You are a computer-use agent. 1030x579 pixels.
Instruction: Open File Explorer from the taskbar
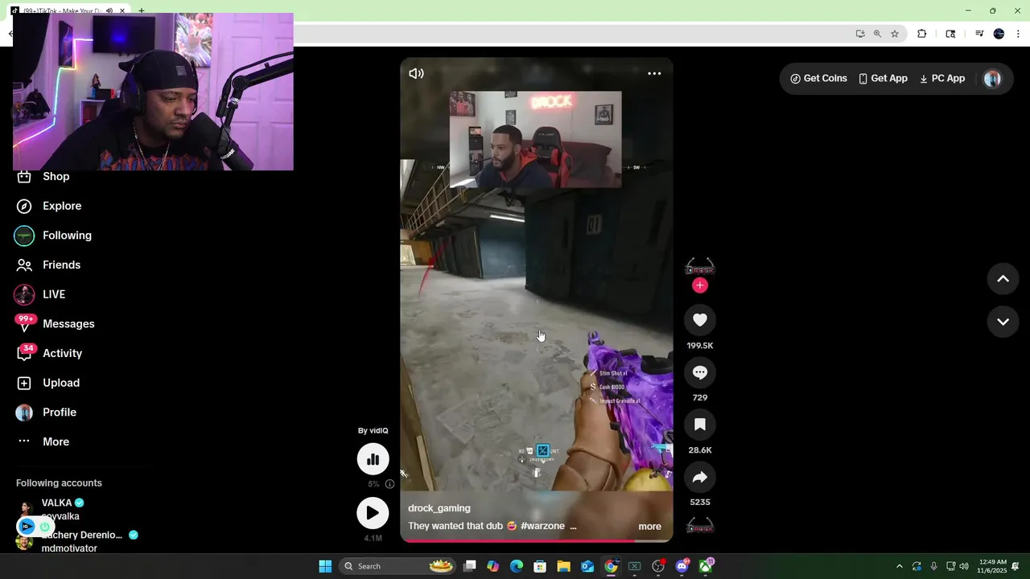(x=563, y=566)
